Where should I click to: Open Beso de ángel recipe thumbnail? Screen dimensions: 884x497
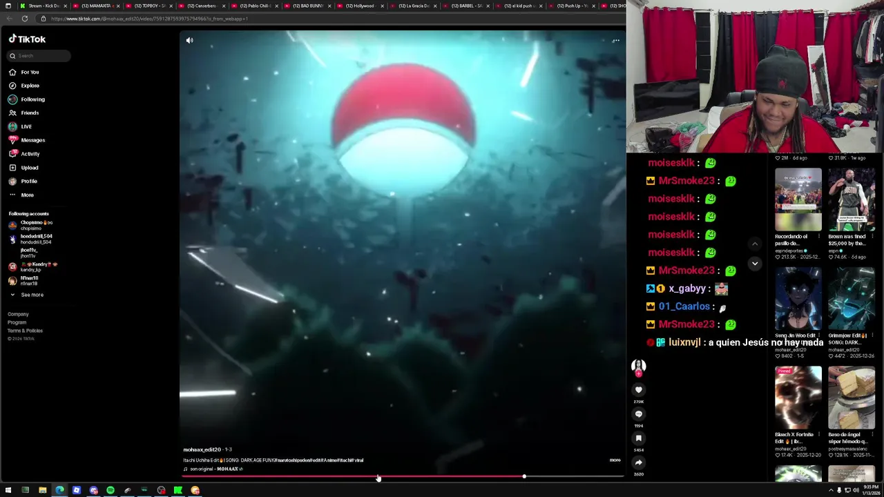coord(852,398)
